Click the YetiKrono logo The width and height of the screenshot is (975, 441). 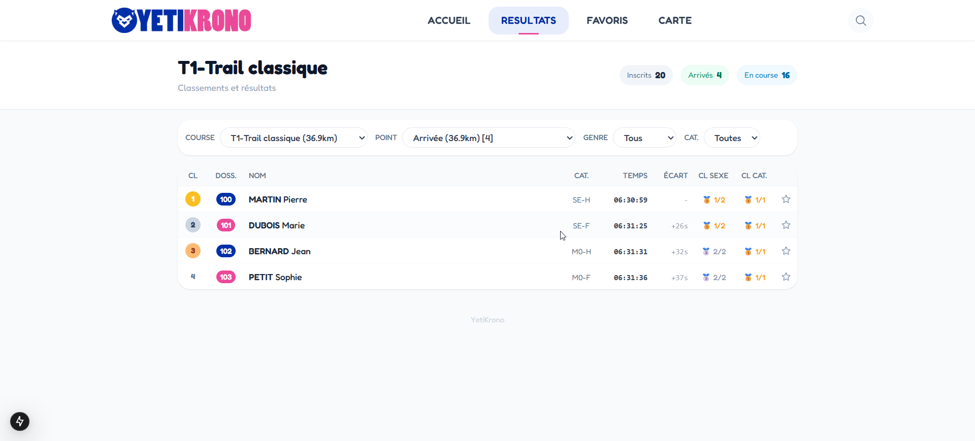coord(181,20)
